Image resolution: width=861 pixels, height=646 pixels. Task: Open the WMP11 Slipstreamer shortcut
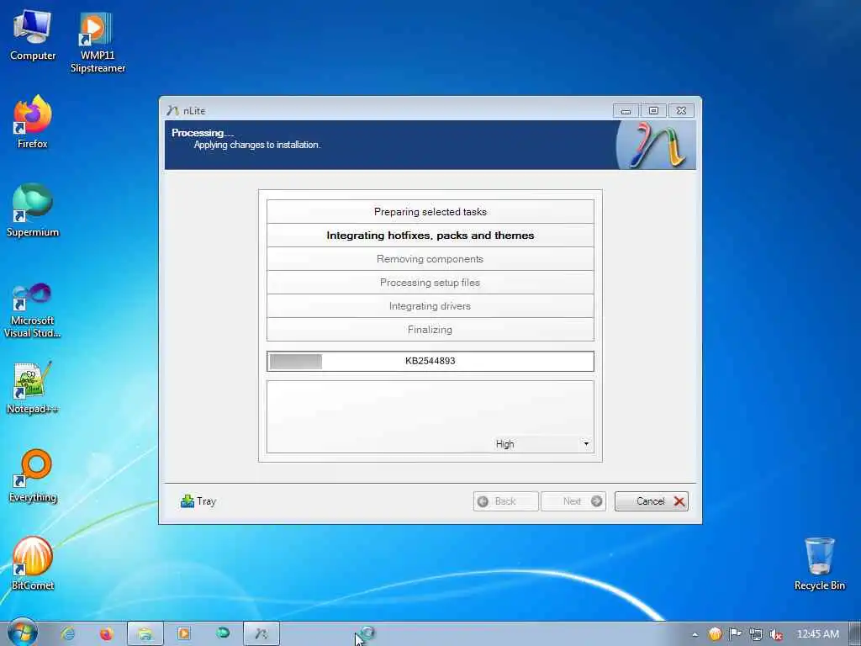[x=98, y=42]
